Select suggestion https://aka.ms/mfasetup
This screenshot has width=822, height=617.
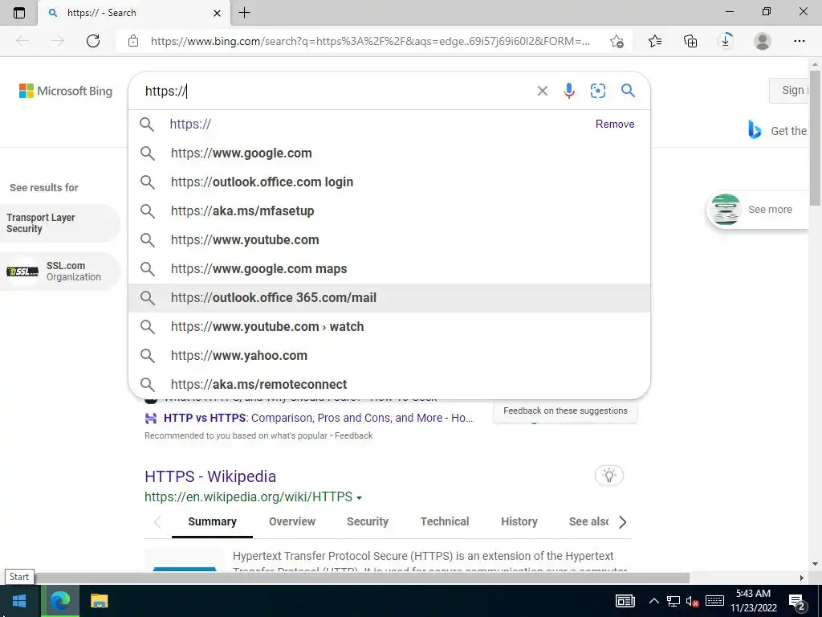[389, 211]
